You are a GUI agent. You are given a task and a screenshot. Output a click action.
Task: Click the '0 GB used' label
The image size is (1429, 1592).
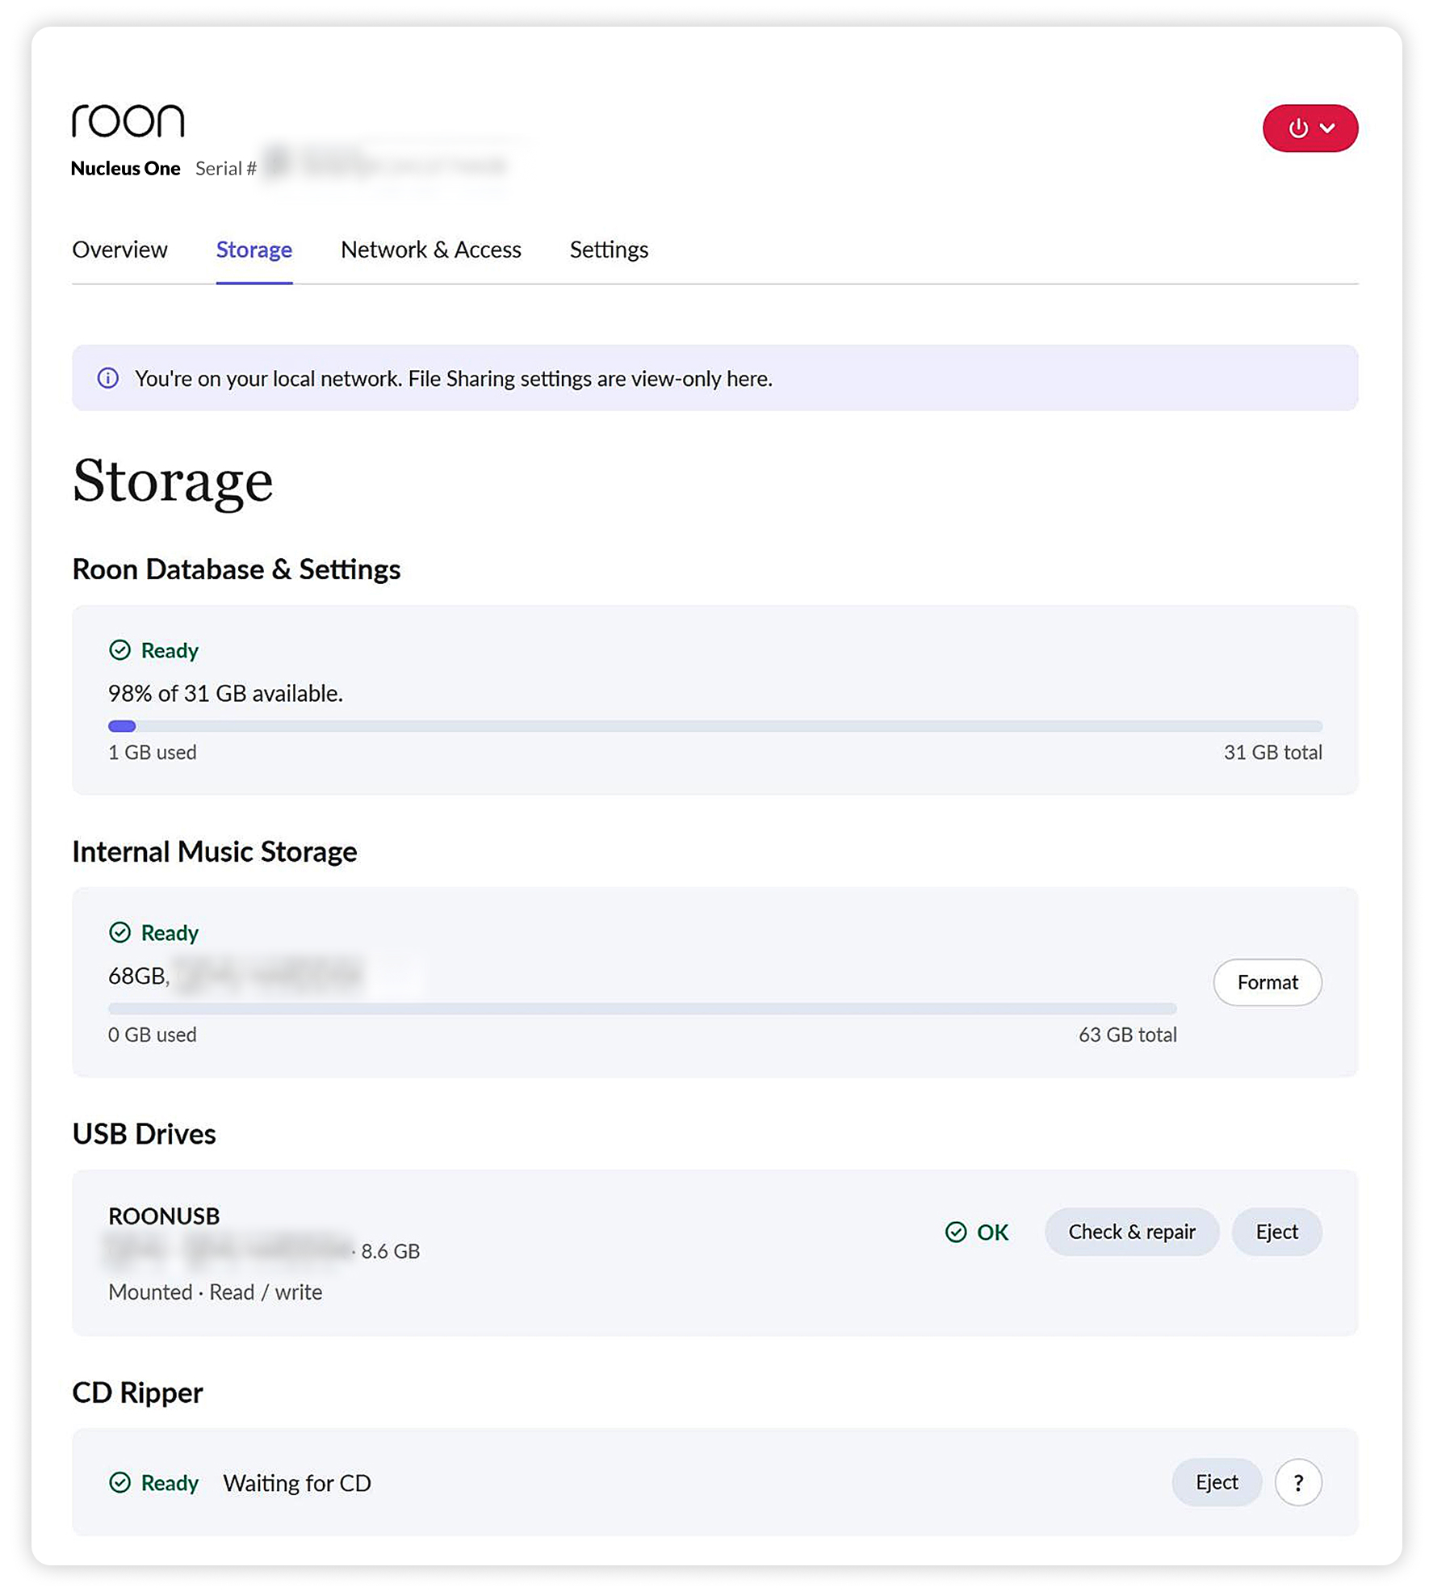tap(152, 1034)
